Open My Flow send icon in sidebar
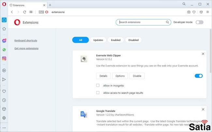The image size is (212, 132). click(4, 79)
